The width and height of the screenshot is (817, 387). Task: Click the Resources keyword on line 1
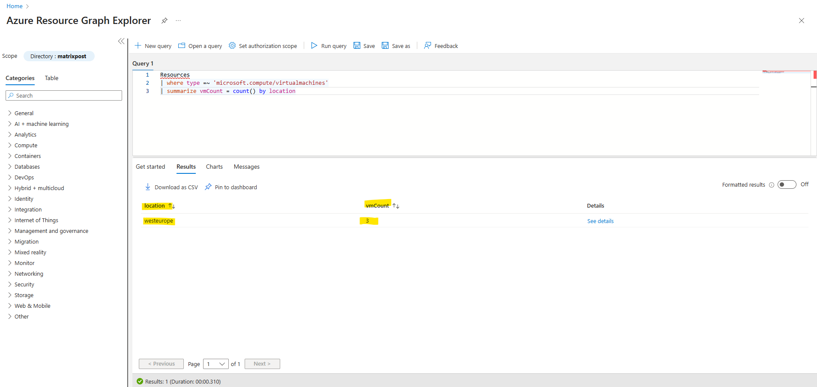coord(175,75)
